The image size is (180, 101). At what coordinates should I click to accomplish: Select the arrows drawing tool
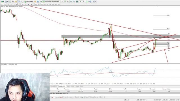tap(31, 4)
